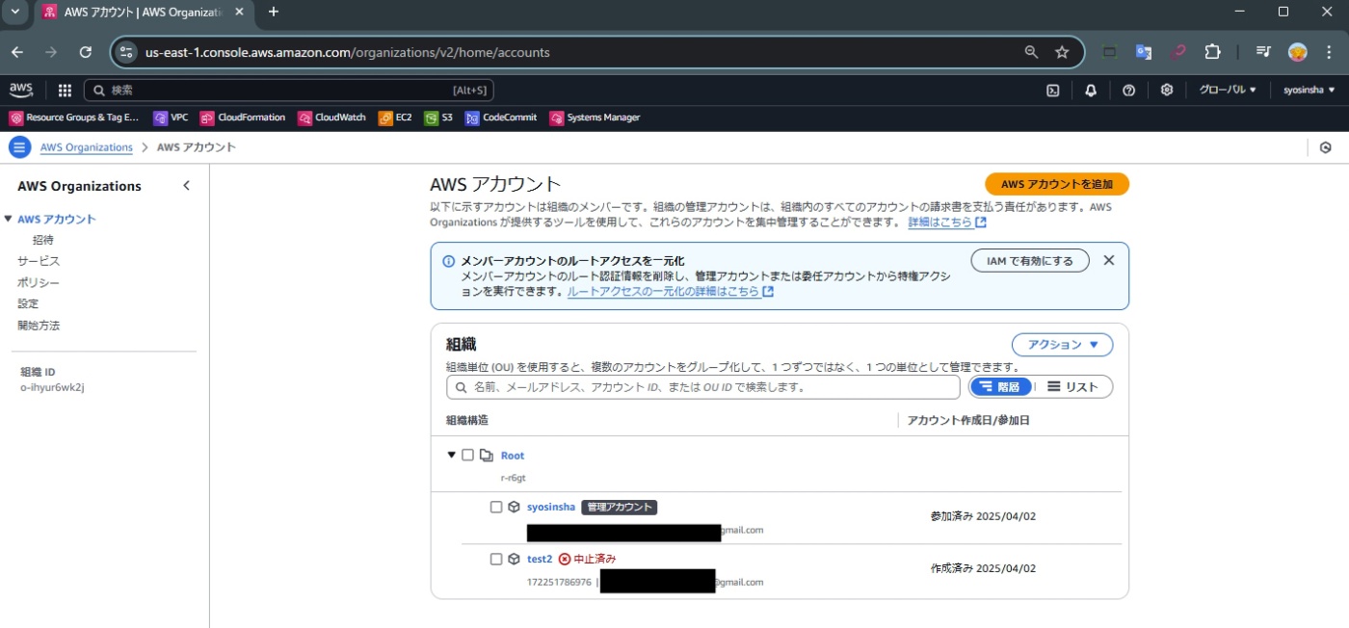Open 招待 in the sidebar
The height and width of the screenshot is (628, 1349).
43,240
